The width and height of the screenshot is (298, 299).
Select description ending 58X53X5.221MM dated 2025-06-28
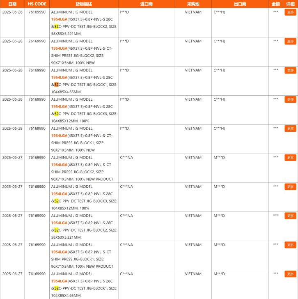pos(84,23)
